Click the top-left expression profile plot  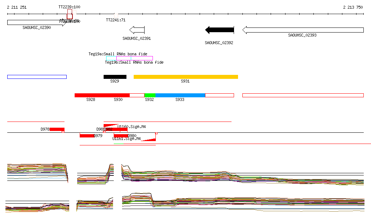pyautogui.click(x=38, y=173)
